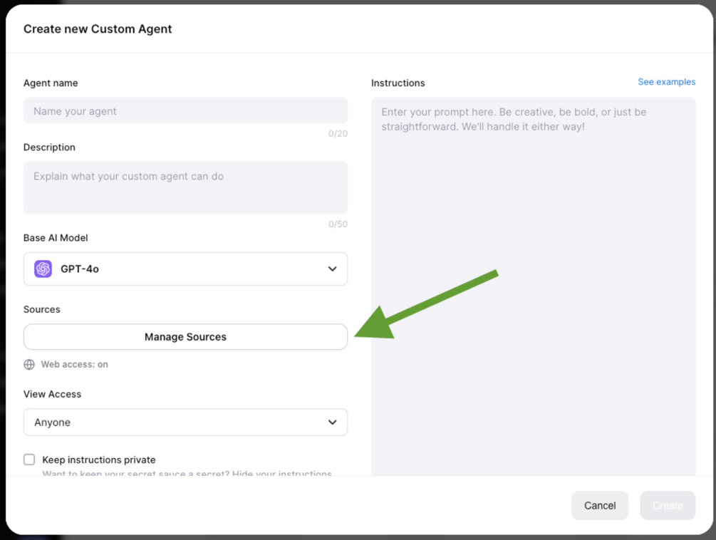The width and height of the screenshot is (716, 540).
Task: Expand the View Access selector showing Anyone
Action: (x=185, y=422)
